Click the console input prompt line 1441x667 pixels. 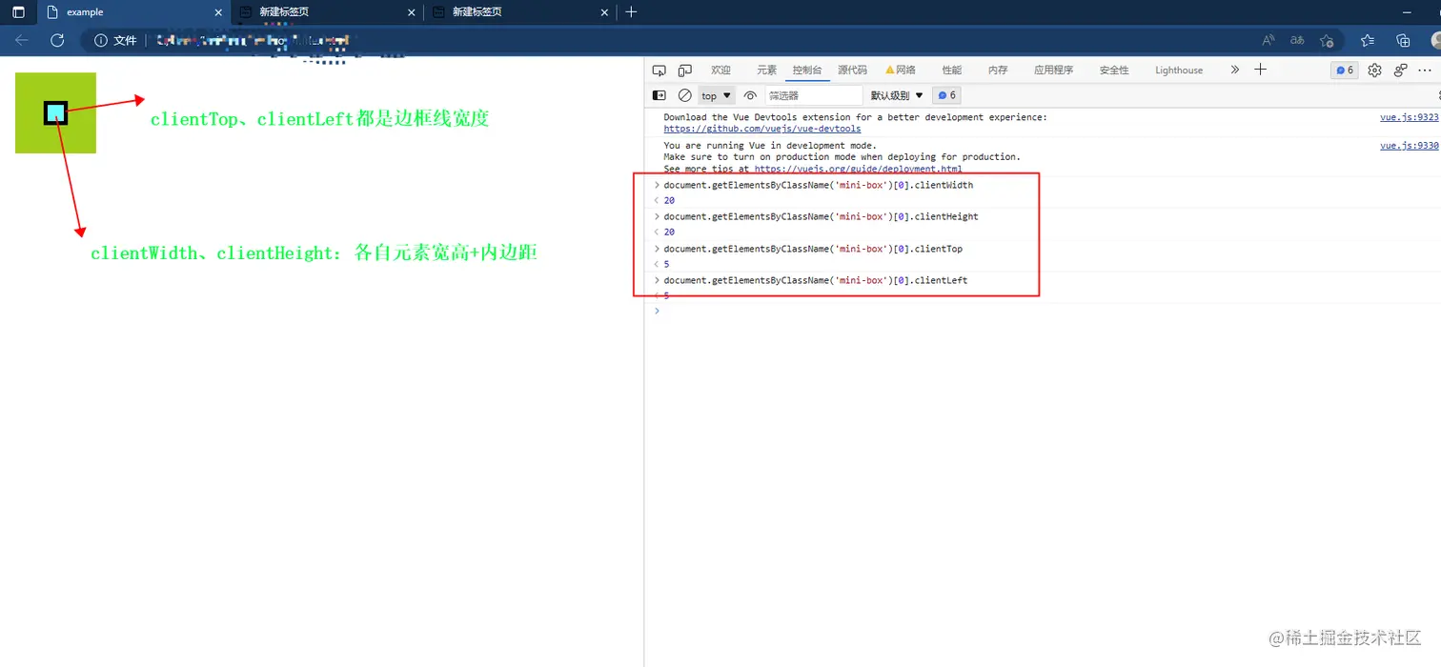(x=1043, y=311)
